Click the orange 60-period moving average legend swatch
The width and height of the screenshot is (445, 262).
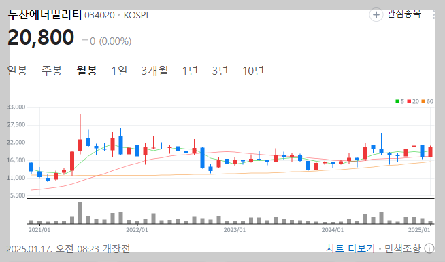(x=423, y=101)
